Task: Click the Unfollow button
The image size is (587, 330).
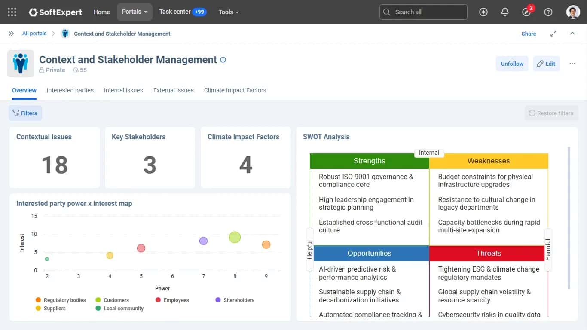Action: [x=512, y=64]
